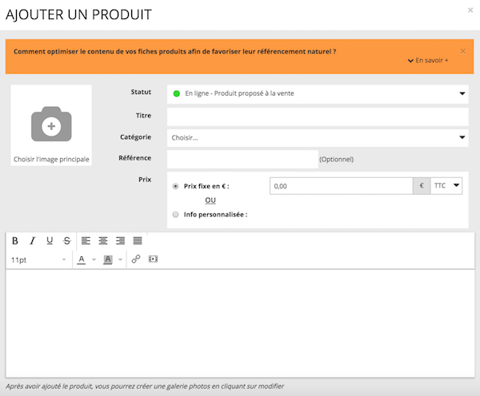This screenshot has width=480, height=396.
Task: Apply italic formatting
Action: point(33,240)
